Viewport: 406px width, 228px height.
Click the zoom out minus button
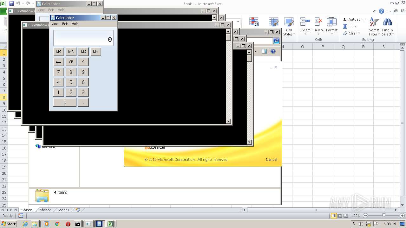coord(365,216)
